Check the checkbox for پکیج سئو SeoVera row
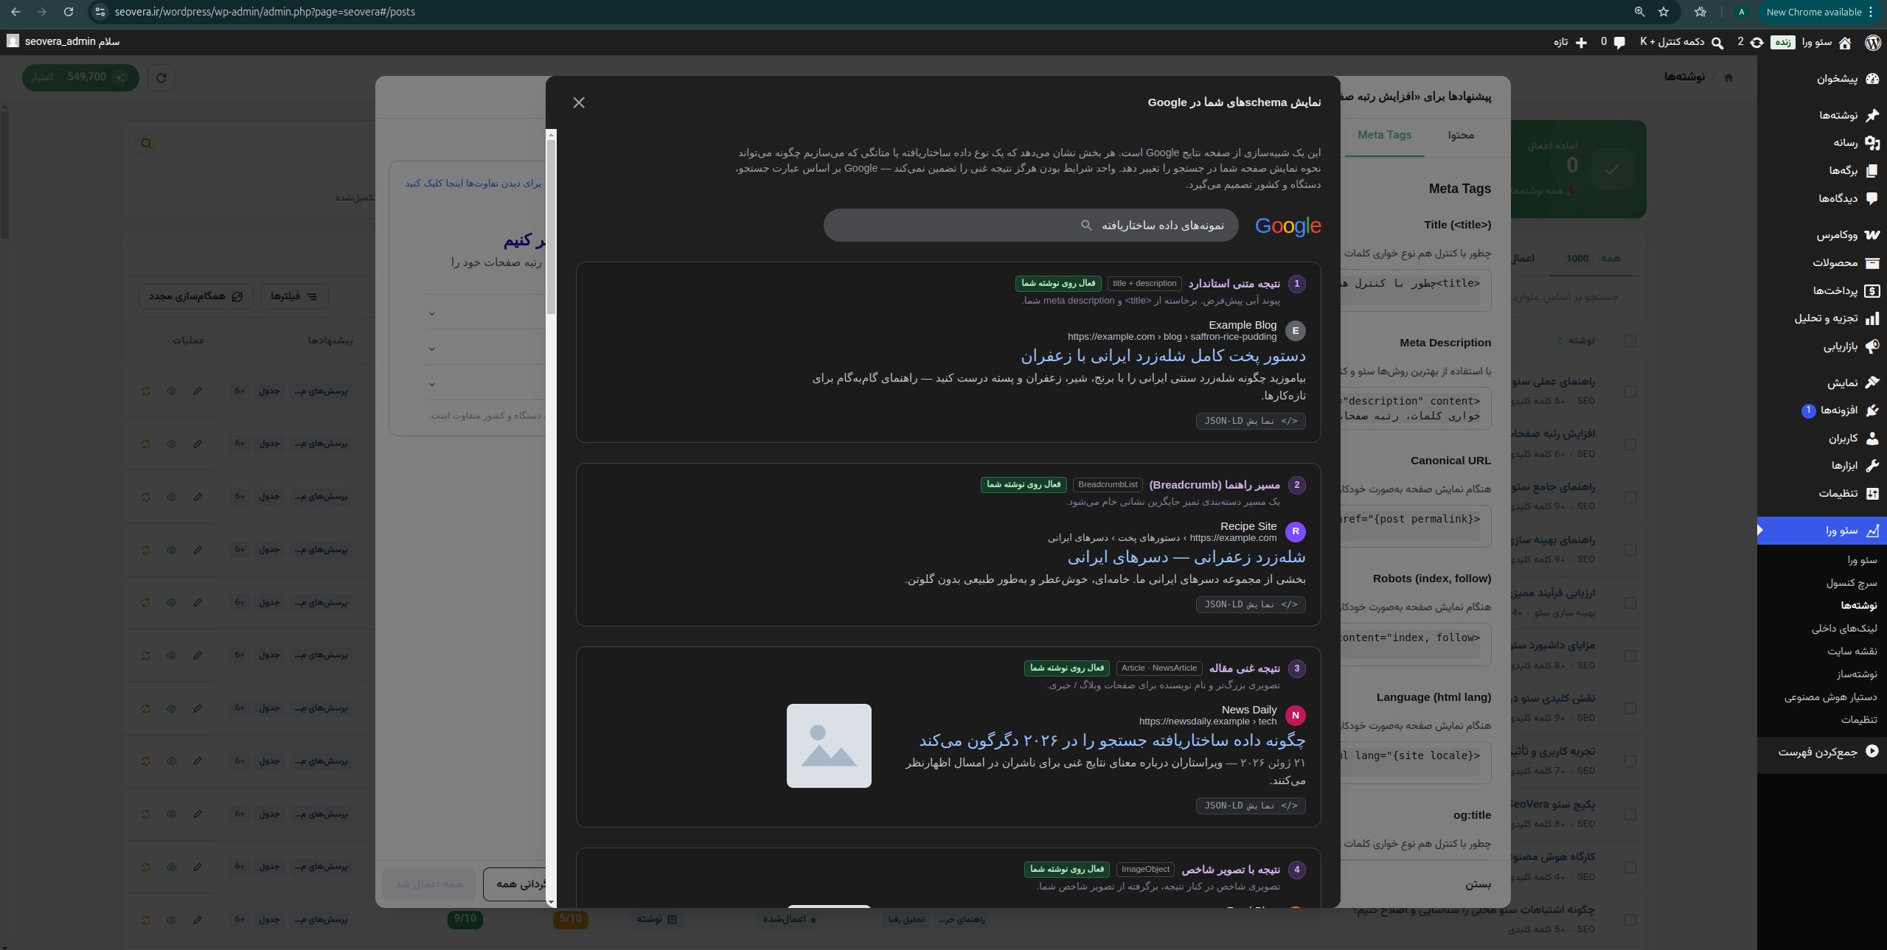This screenshot has height=950, width=1887. tap(1630, 814)
